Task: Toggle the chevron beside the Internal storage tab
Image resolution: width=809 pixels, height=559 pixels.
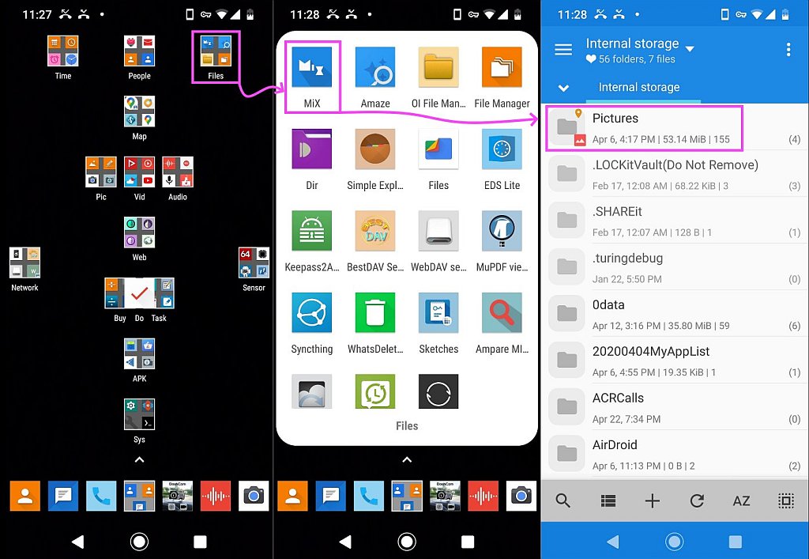Action: 563,88
